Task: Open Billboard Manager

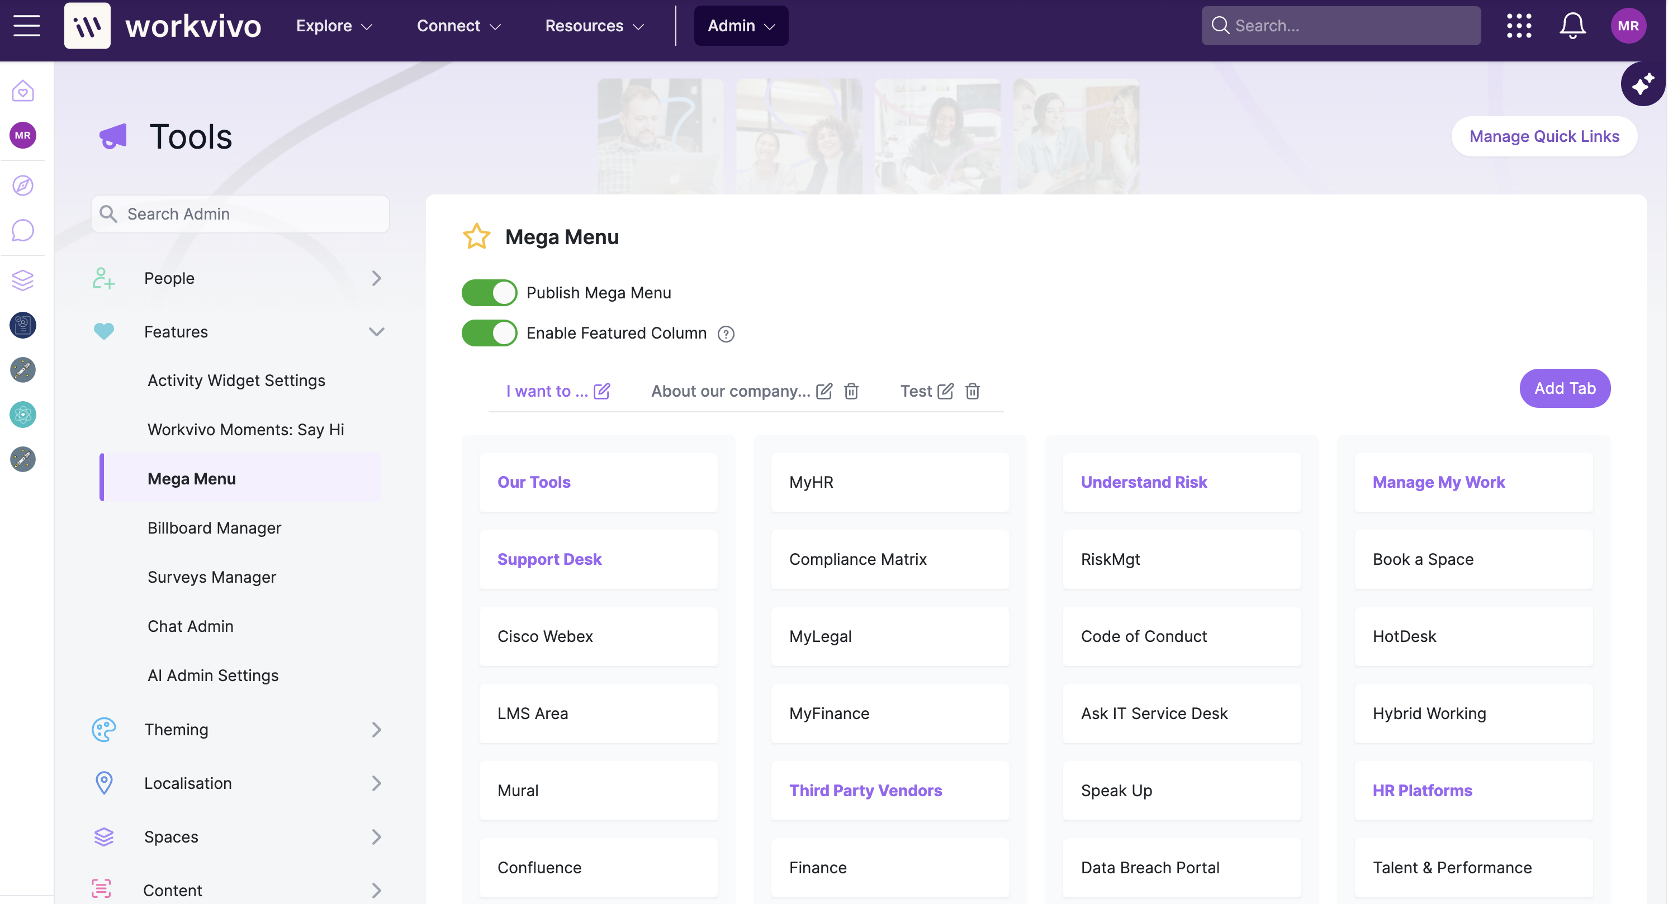Action: [x=214, y=528]
